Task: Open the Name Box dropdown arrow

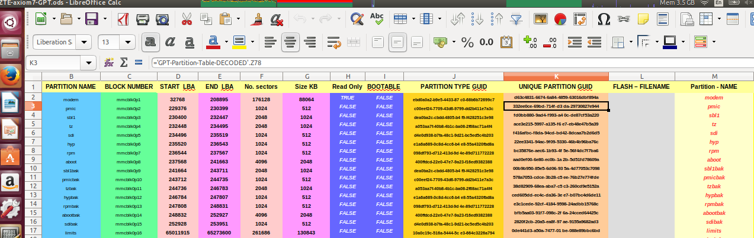Action: 89,63
